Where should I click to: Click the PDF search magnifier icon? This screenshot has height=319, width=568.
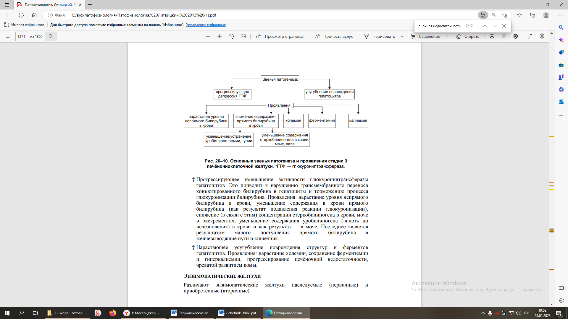pyautogui.click(x=51, y=36)
